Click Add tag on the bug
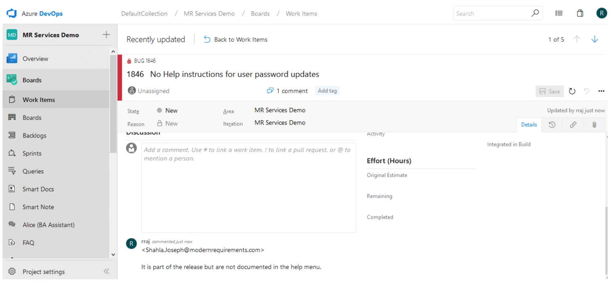The image size is (611, 286). pos(327,90)
